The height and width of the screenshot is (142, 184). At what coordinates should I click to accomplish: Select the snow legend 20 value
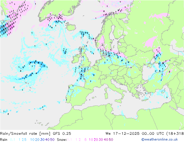96,140
